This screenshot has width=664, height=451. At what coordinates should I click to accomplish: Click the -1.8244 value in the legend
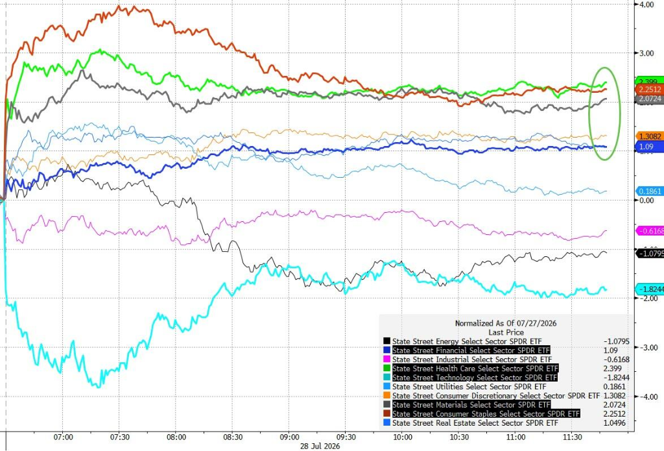[x=616, y=378]
